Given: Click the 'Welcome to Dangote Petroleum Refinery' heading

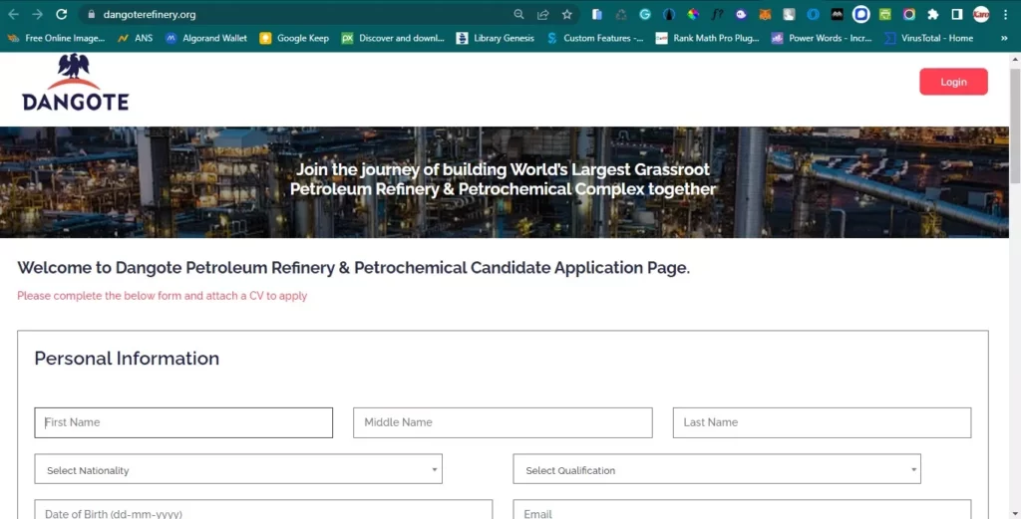Looking at the screenshot, I should tap(354, 268).
